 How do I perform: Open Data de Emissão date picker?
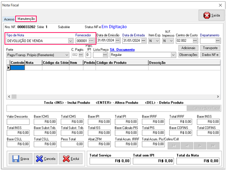click(117, 41)
